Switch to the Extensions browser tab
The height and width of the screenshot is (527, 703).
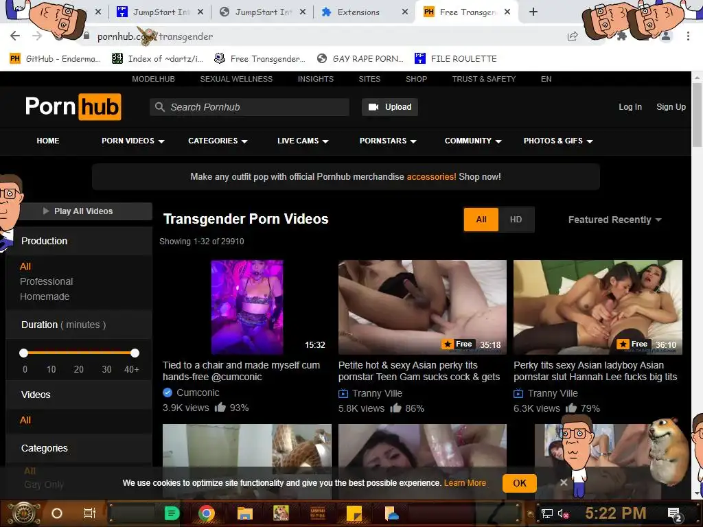pos(364,12)
